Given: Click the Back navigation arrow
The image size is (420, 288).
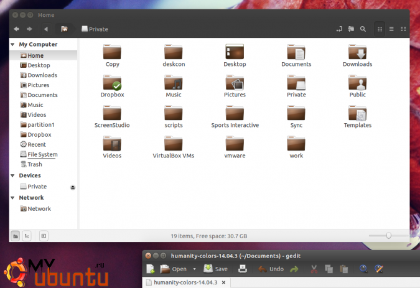Looking at the screenshot, I should [17, 29].
